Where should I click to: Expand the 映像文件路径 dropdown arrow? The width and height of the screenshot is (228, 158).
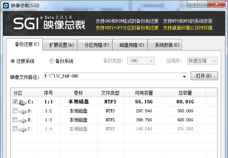coord(184,76)
